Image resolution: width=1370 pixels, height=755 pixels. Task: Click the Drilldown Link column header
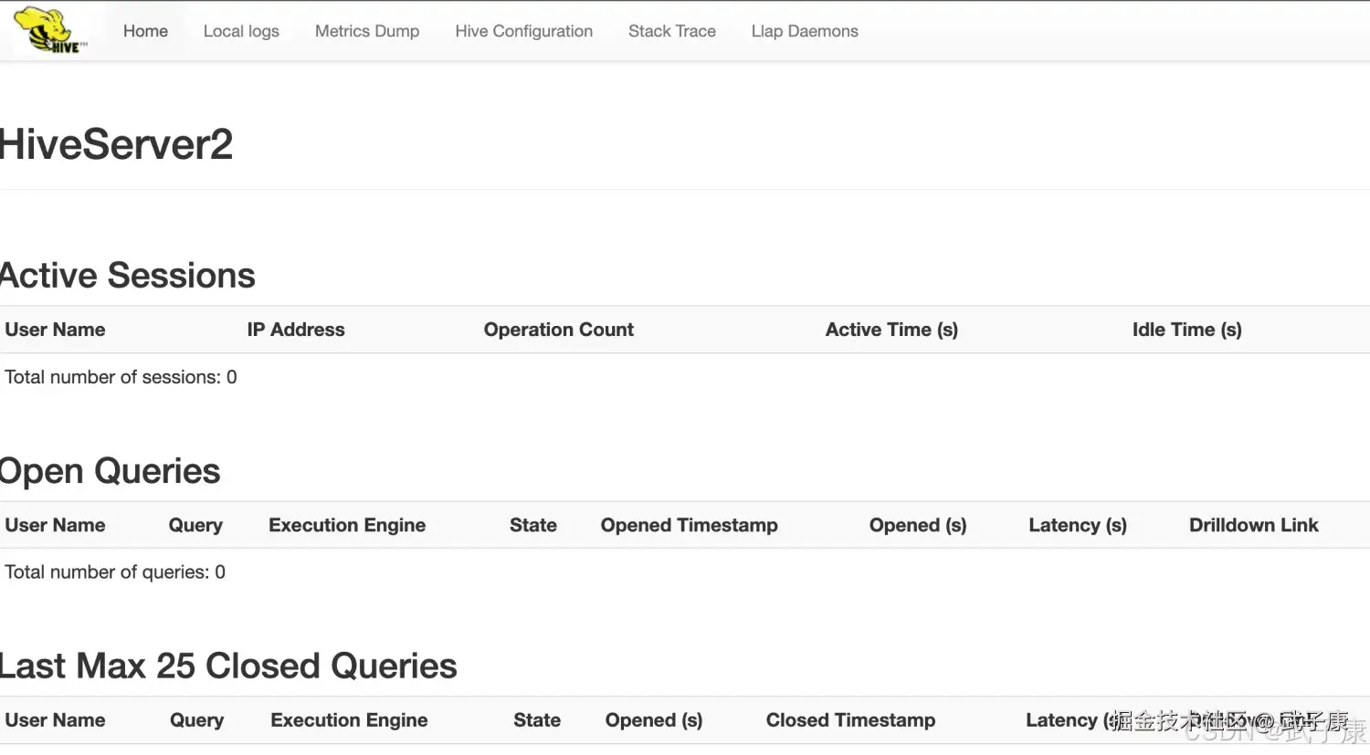pyautogui.click(x=1254, y=525)
